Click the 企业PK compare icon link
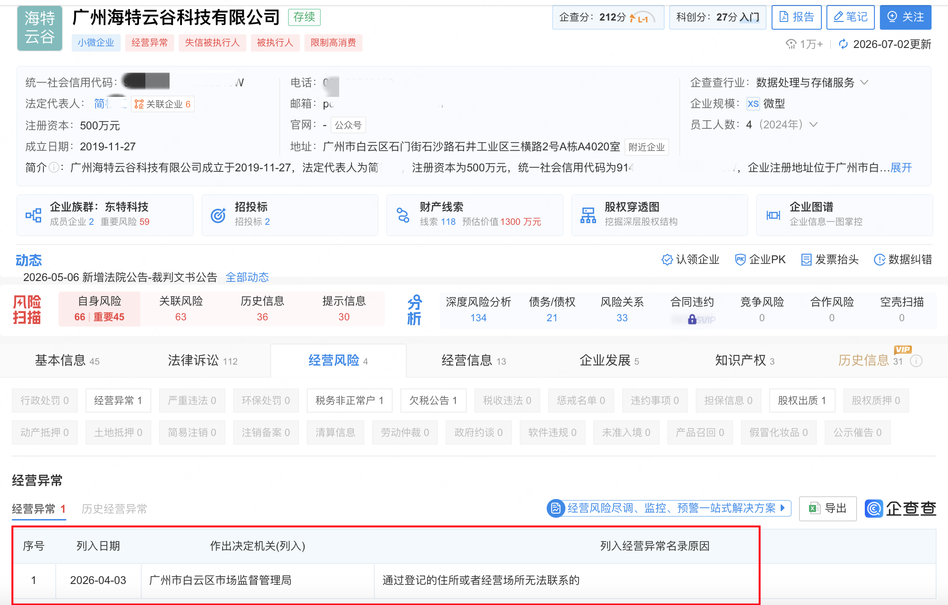Image resolution: width=948 pixels, height=605 pixels. pos(760,260)
